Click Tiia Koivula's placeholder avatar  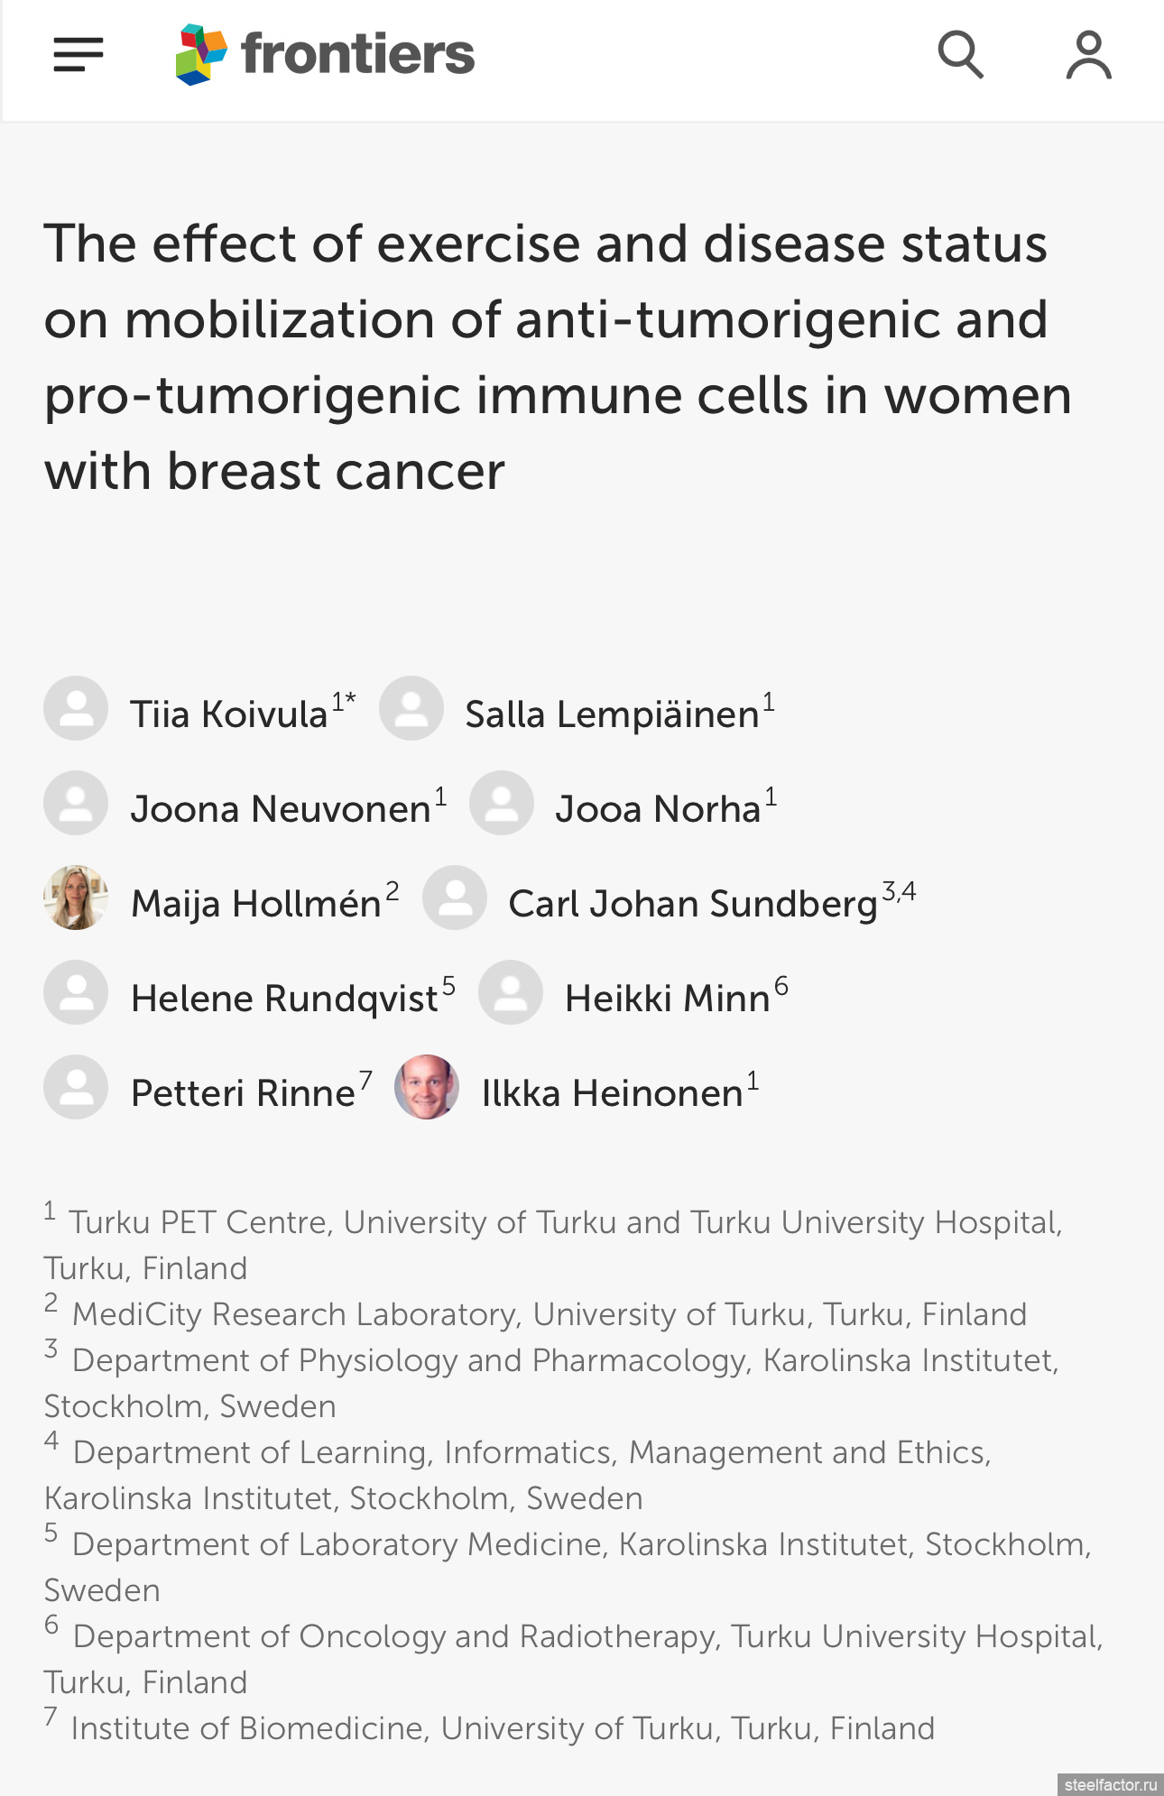coord(76,708)
